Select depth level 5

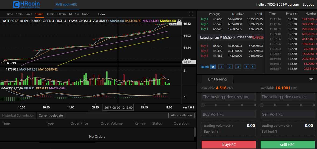(x=253, y=67)
